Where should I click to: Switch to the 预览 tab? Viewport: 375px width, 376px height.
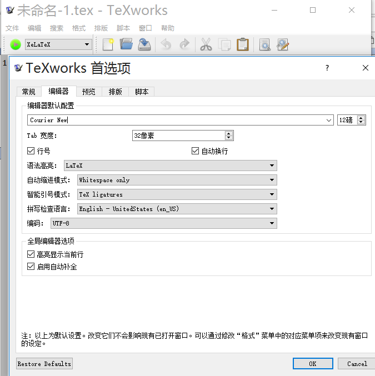point(89,92)
